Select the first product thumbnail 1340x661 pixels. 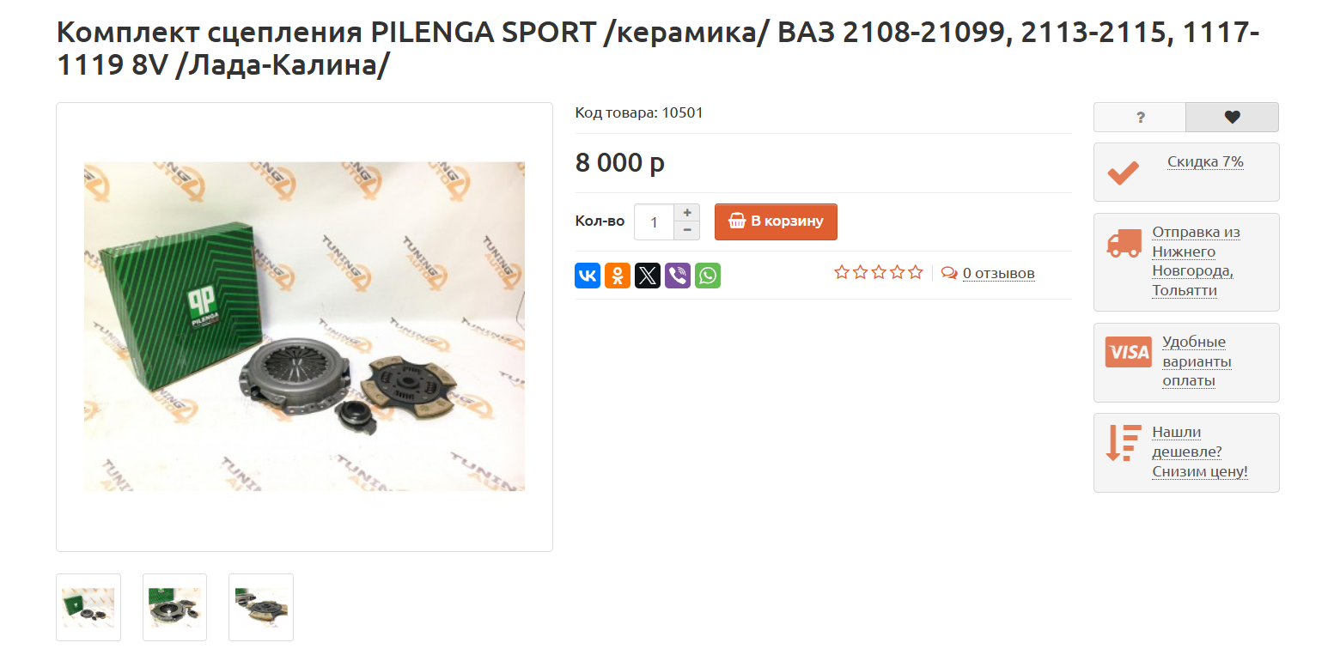point(88,607)
